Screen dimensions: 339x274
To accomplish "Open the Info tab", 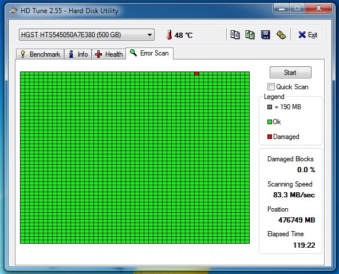I will [x=78, y=54].
